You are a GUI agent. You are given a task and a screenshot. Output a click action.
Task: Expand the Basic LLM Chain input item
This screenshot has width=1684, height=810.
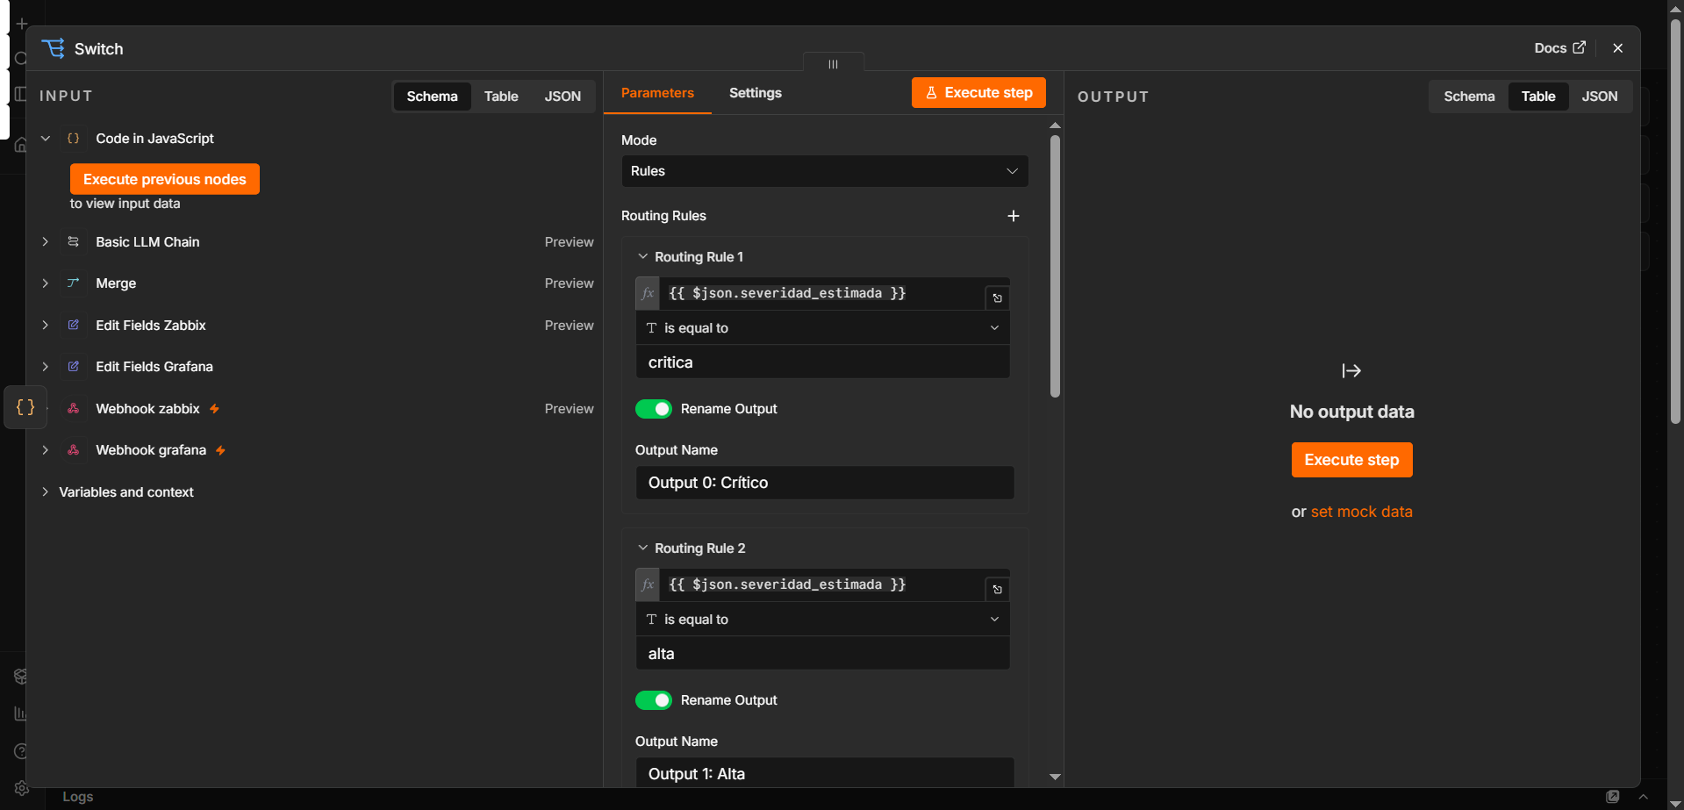coord(46,242)
